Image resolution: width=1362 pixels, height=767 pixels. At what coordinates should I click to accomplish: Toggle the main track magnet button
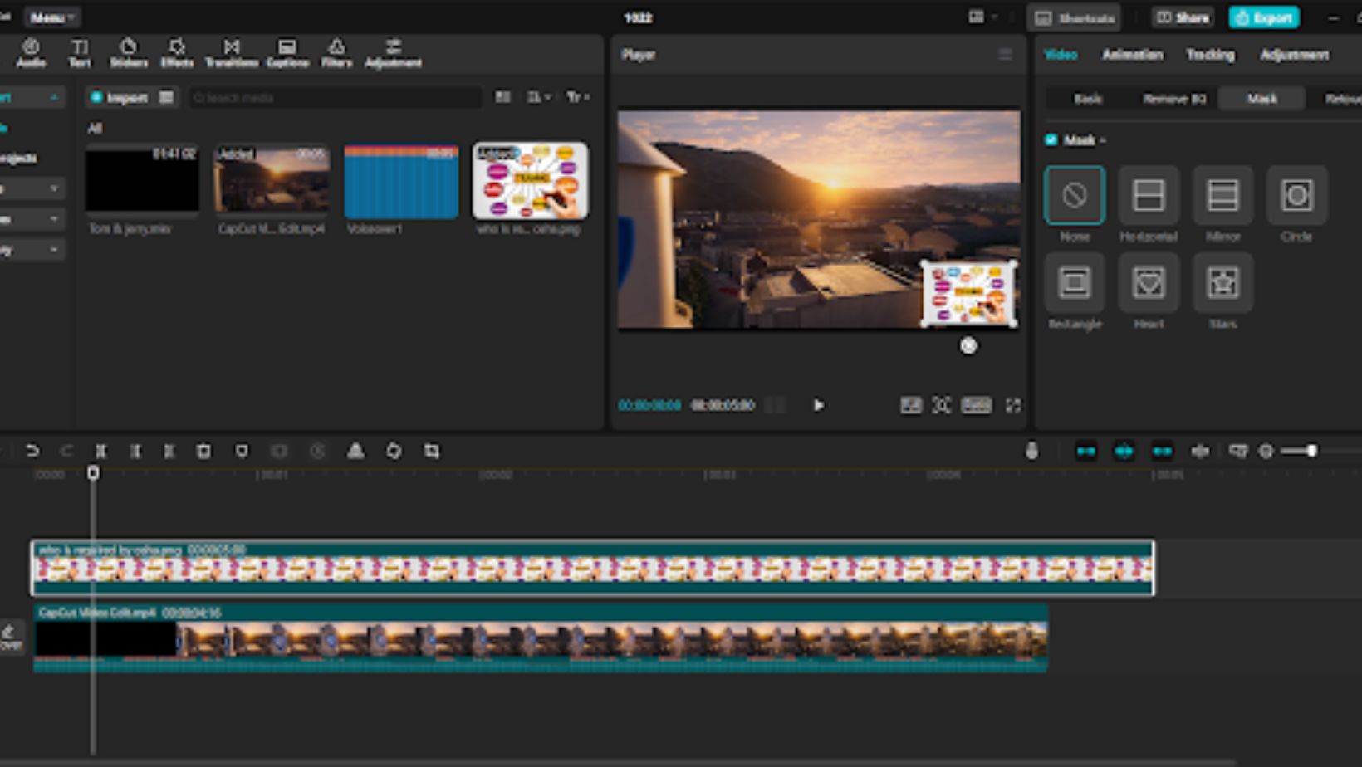(1086, 451)
